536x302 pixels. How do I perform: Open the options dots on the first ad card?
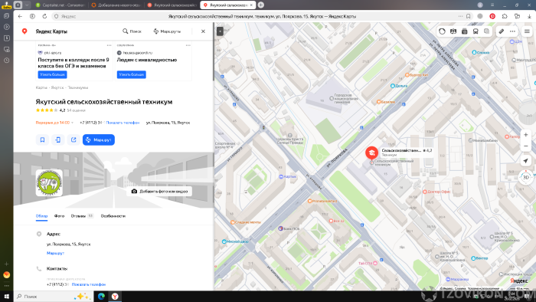pos(109,45)
